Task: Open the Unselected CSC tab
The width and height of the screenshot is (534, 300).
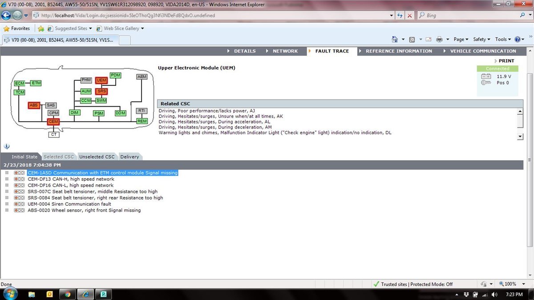Action: (x=97, y=156)
